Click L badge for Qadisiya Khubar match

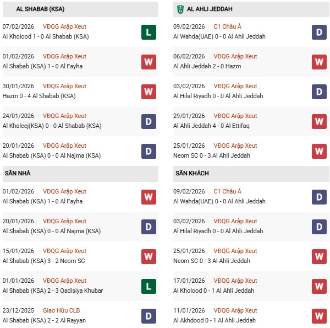click(148, 286)
